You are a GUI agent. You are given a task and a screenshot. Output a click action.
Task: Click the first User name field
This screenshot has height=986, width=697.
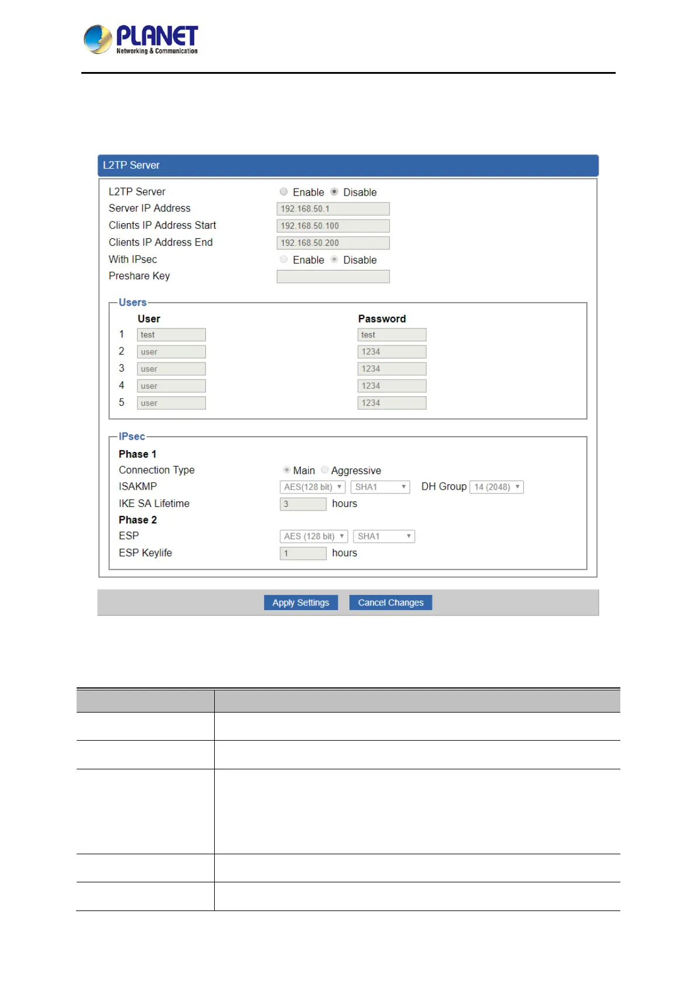(171, 335)
